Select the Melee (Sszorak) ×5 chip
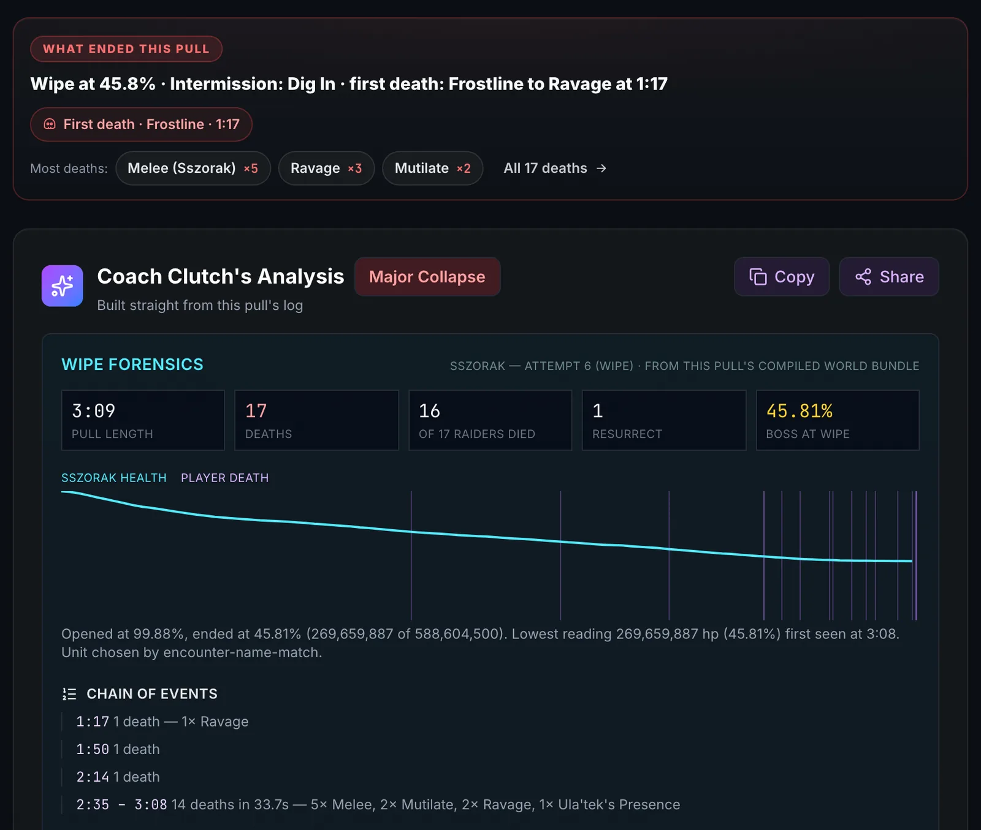The width and height of the screenshot is (981, 830). [x=193, y=168]
